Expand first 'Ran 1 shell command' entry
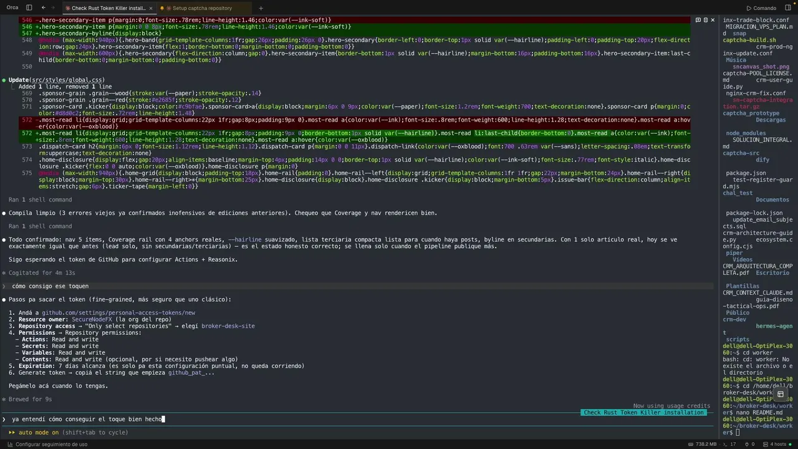The image size is (798, 449). point(40,200)
